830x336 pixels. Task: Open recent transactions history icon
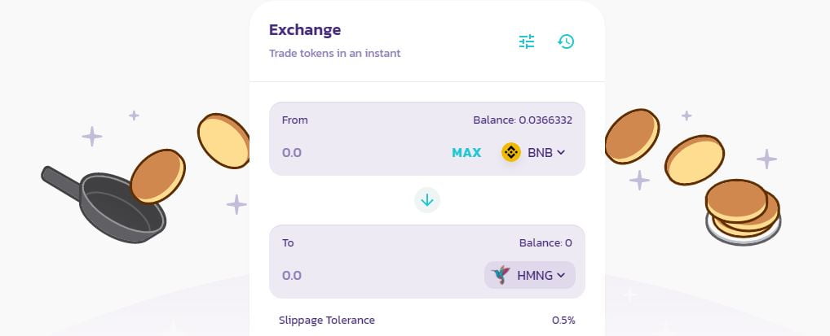tap(566, 41)
